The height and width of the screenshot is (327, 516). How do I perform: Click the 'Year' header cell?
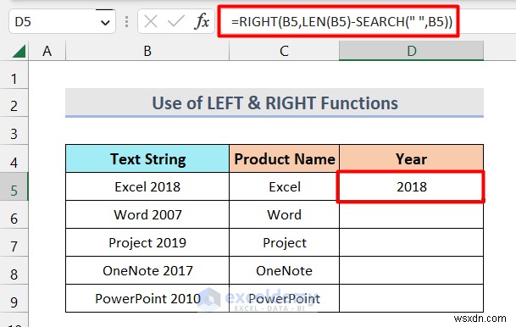[x=411, y=158]
